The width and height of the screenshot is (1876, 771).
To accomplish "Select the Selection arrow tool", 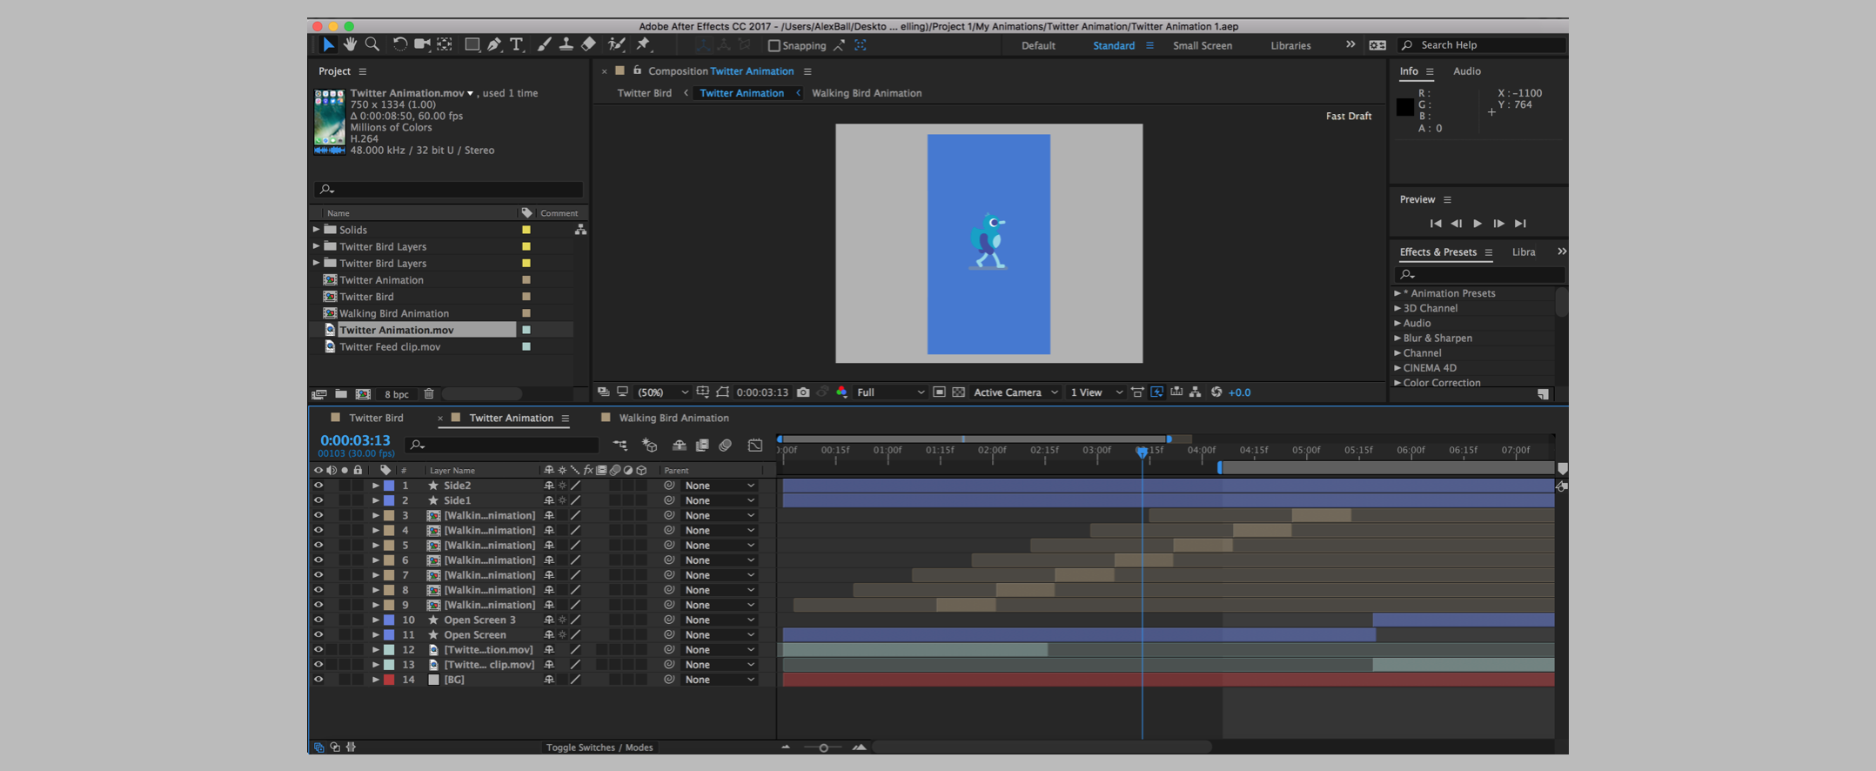I will (328, 44).
